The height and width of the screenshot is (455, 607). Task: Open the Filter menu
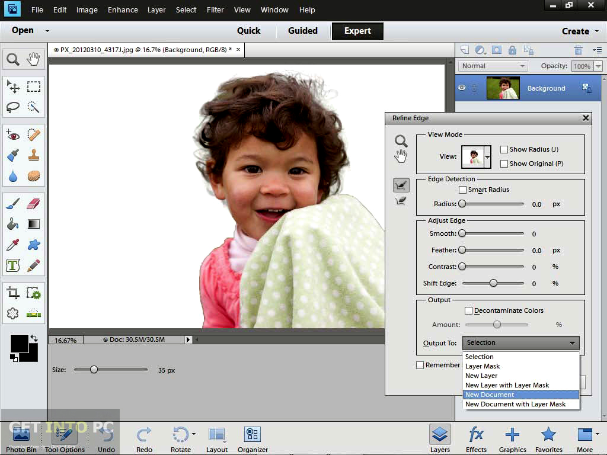(215, 10)
